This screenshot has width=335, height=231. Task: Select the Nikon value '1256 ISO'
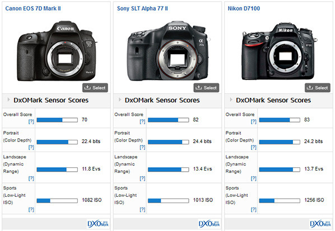tap(314, 200)
